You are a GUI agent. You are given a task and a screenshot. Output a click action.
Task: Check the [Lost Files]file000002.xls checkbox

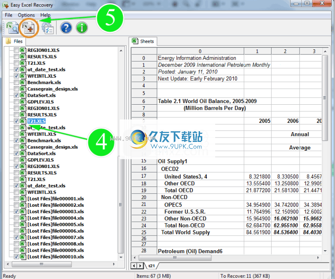click(x=16, y=205)
